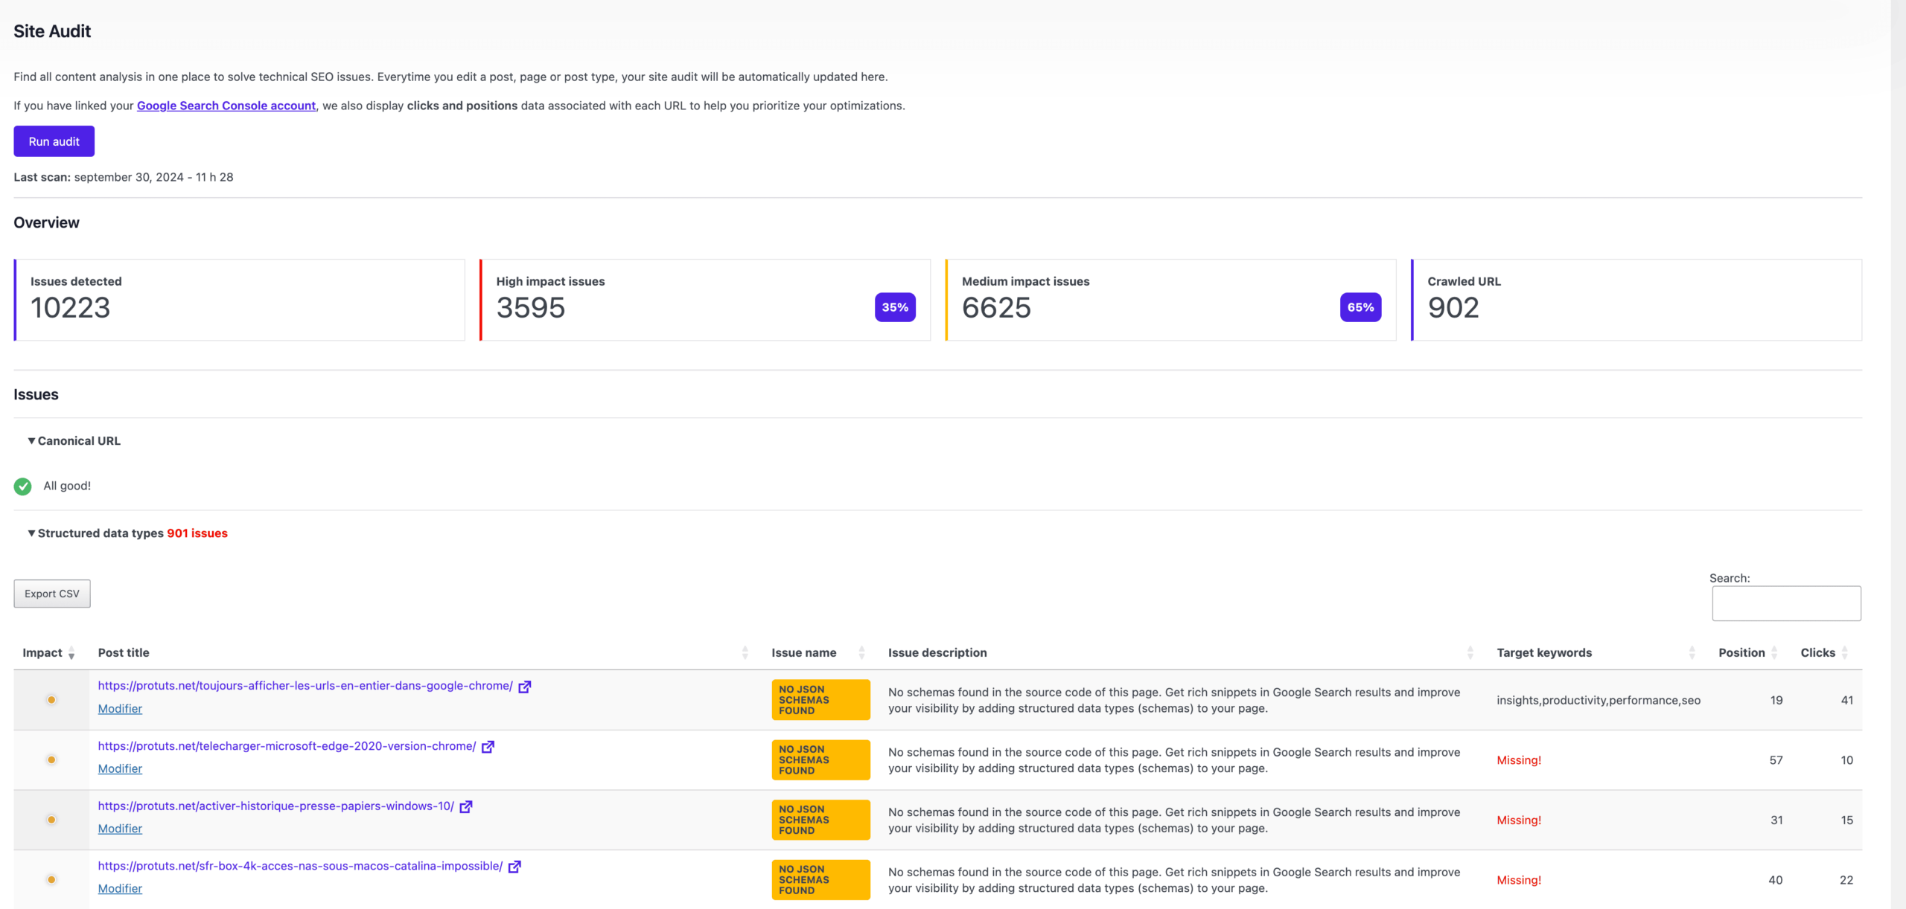Image resolution: width=1906 pixels, height=909 pixels.
Task: Click the green All good checkmark icon
Action: 23,486
